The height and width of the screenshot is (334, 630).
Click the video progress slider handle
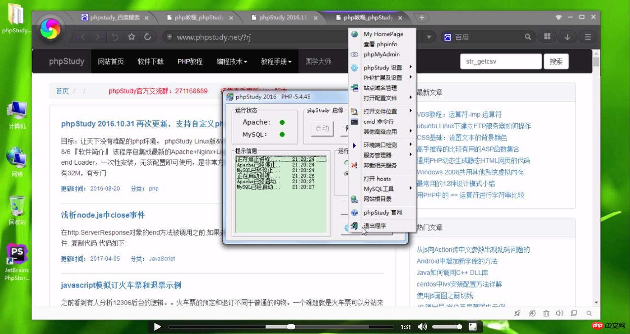[291, 326]
